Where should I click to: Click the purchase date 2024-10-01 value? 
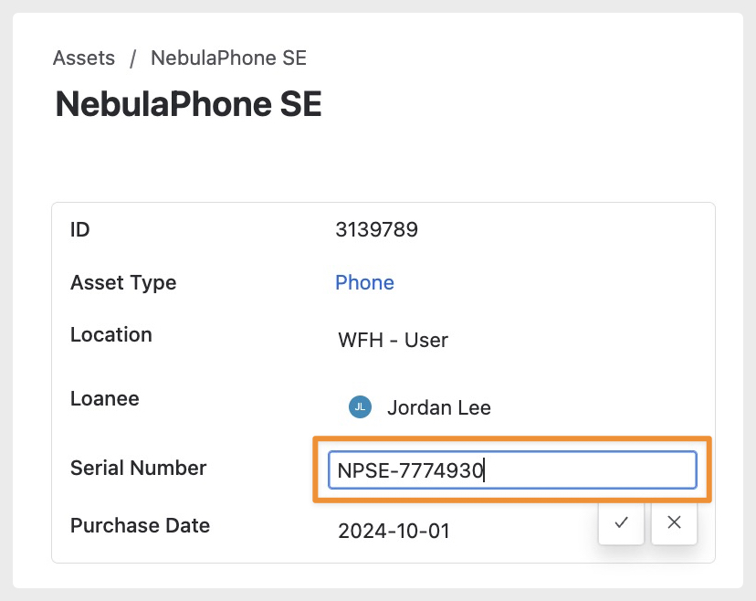pos(394,531)
